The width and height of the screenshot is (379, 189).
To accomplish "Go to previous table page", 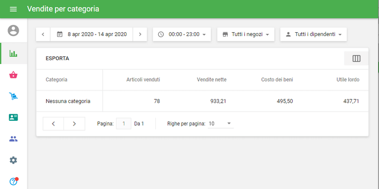I will (54, 124).
